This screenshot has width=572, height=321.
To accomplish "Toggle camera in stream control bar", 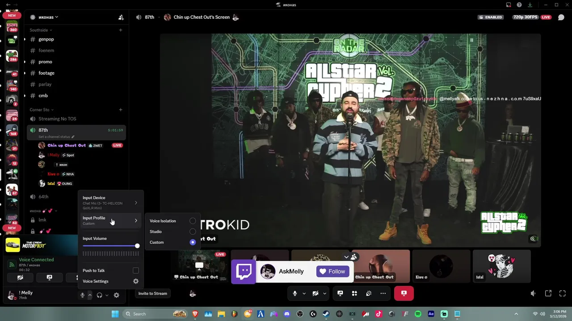I will (x=315, y=293).
